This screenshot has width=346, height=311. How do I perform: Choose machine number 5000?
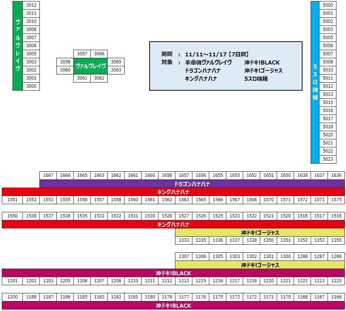click(x=328, y=5)
